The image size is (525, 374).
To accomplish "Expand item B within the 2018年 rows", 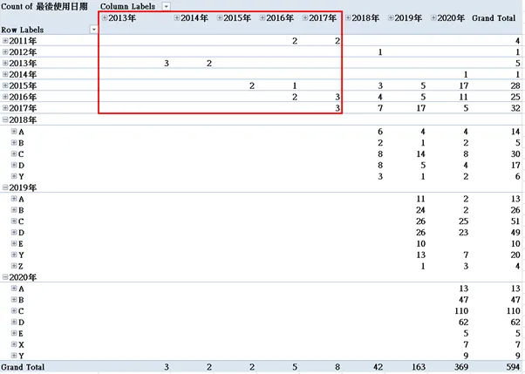I will [14, 143].
